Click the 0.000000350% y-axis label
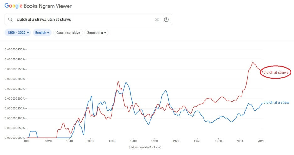Viewport: 294px width, 155px height. click(15, 69)
